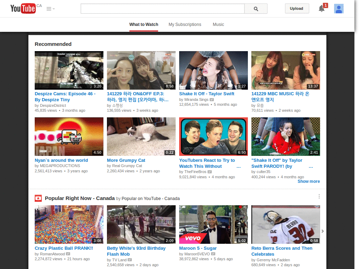Viewport: 359px width, 269px height.
Task: Open the Real Grumpy Cat channel
Action: click(x=127, y=166)
